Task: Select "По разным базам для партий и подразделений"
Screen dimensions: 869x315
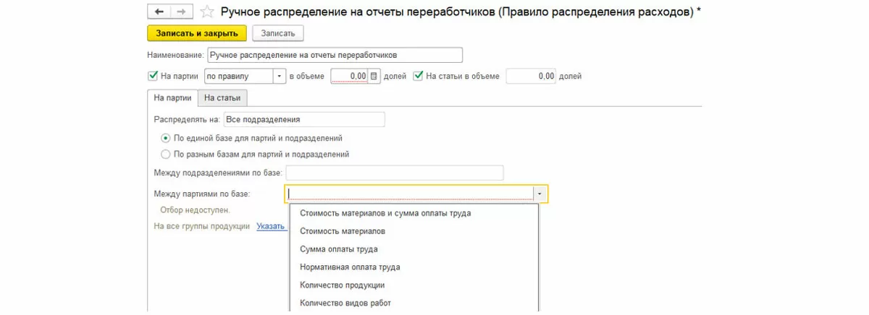Action: [x=166, y=154]
